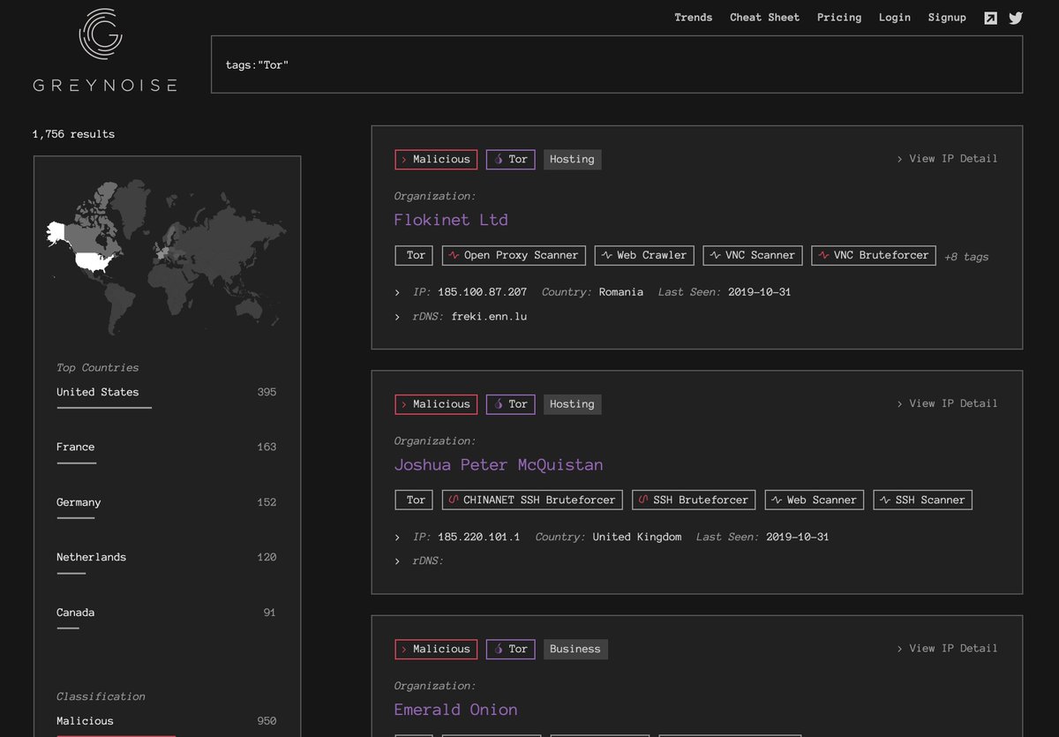Click country value Romania
Image resolution: width=1059 pixels, height=737 pixels.
point(621,292)
